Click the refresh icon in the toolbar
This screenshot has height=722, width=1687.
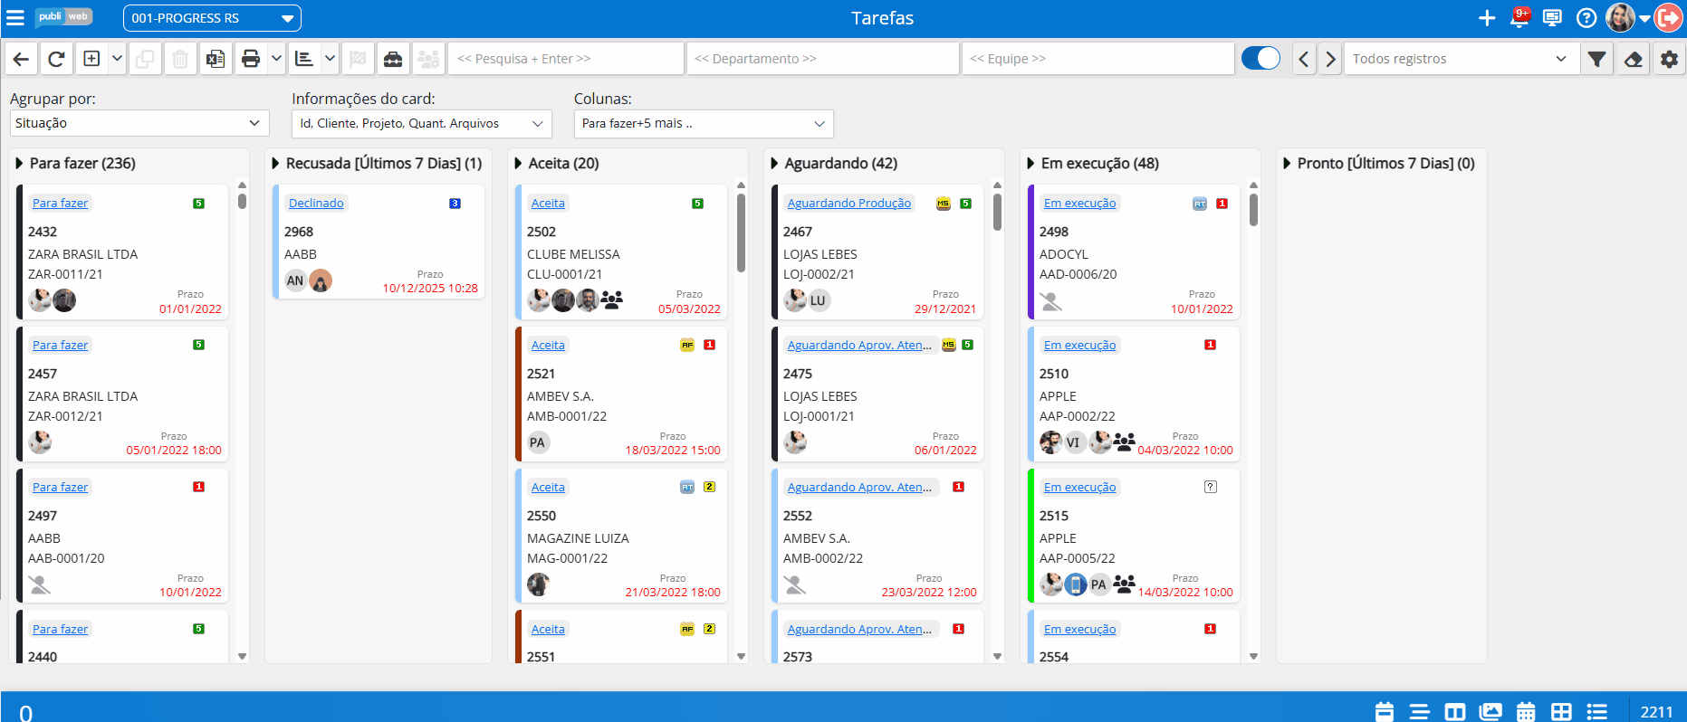[56, 59]
